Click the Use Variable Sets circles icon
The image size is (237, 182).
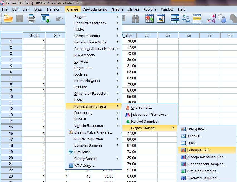(222, 19)
